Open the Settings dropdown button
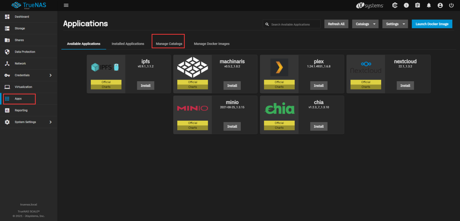Viewport: 460px width, 221px height. point(395,24)
